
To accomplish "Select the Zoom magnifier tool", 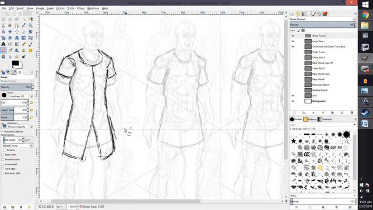I will pyautogui.click(x=31, y=26).
